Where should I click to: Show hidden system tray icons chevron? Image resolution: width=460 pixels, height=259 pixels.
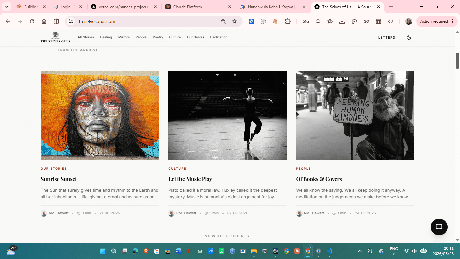pos(359,251)
